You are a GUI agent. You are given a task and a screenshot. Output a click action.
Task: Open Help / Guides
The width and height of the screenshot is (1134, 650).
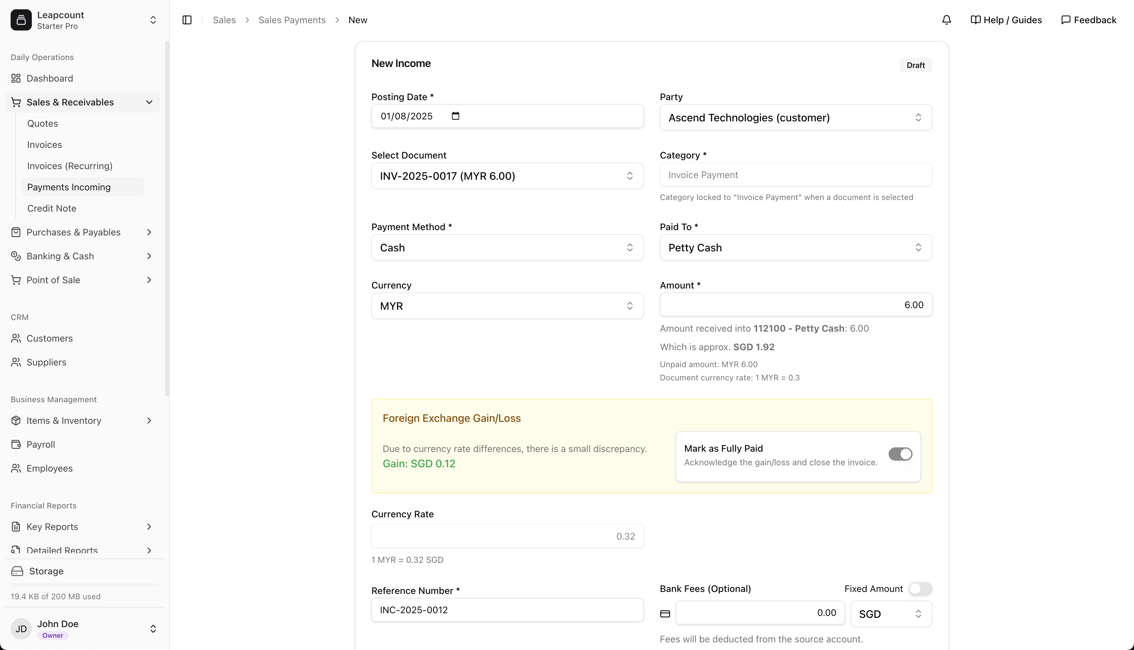pos(1006,20)
